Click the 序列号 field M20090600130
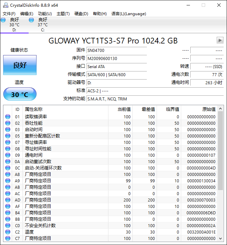227x245 pixels. pos(117,59)
